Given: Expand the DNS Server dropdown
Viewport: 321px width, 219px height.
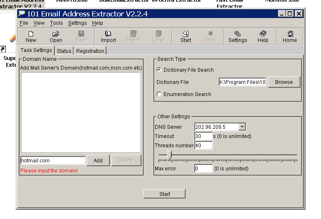Looking at the screenshot, I should (x=242, y=127).
